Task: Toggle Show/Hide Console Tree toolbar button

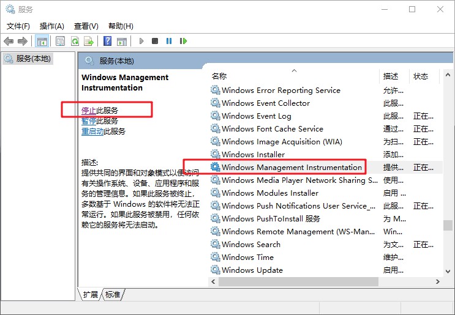Action: tap(42, 41)
